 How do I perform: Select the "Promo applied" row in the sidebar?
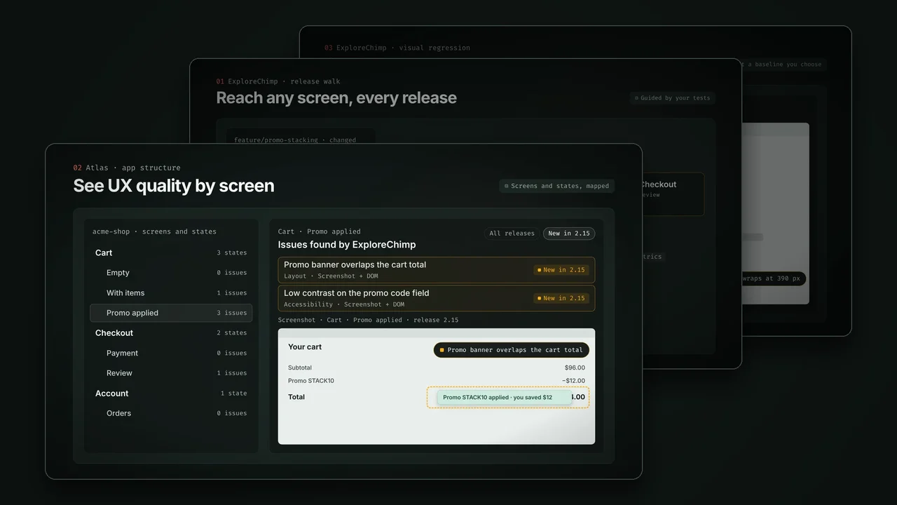click(171, 313)
